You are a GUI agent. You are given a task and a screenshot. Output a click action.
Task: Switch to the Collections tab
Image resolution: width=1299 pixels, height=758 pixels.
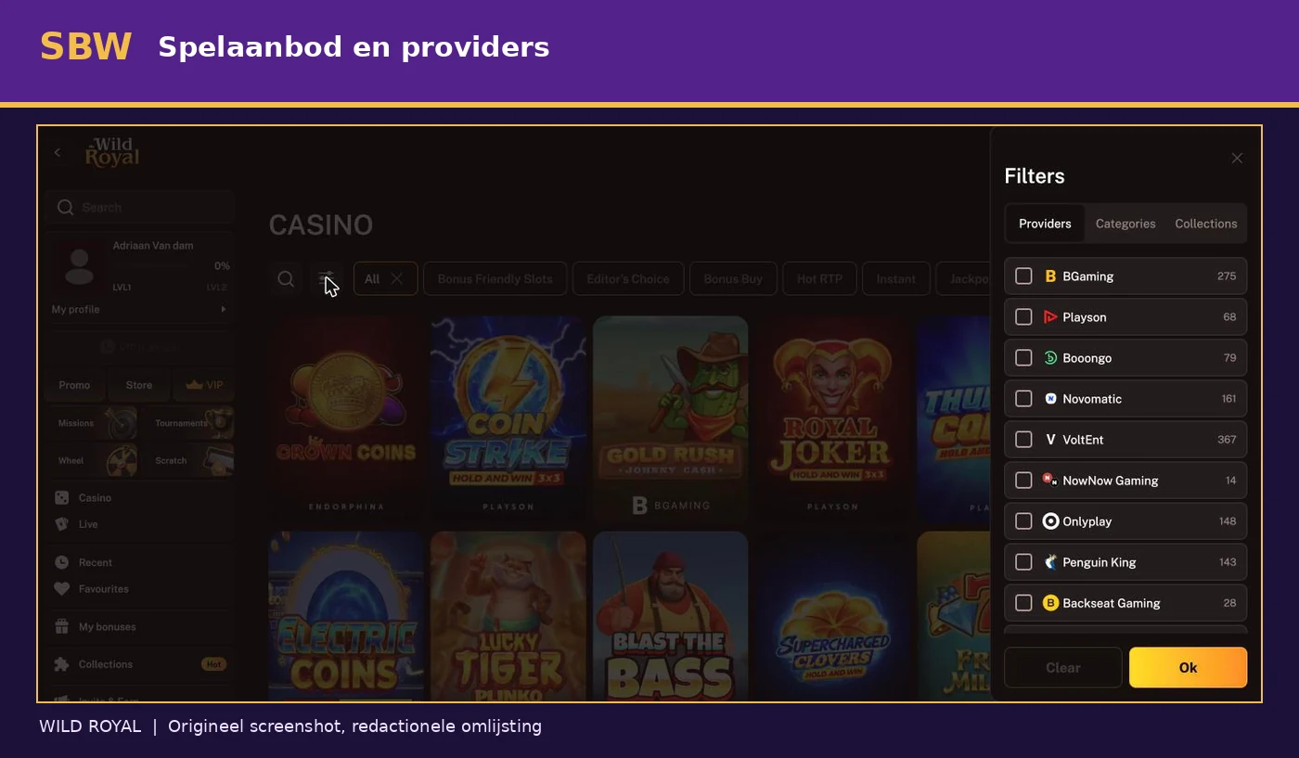(x=1205, y=224)
